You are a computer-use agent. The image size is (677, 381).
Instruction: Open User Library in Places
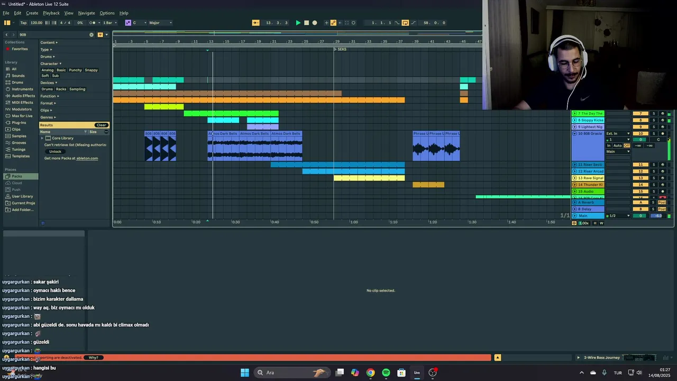[22, 196]
